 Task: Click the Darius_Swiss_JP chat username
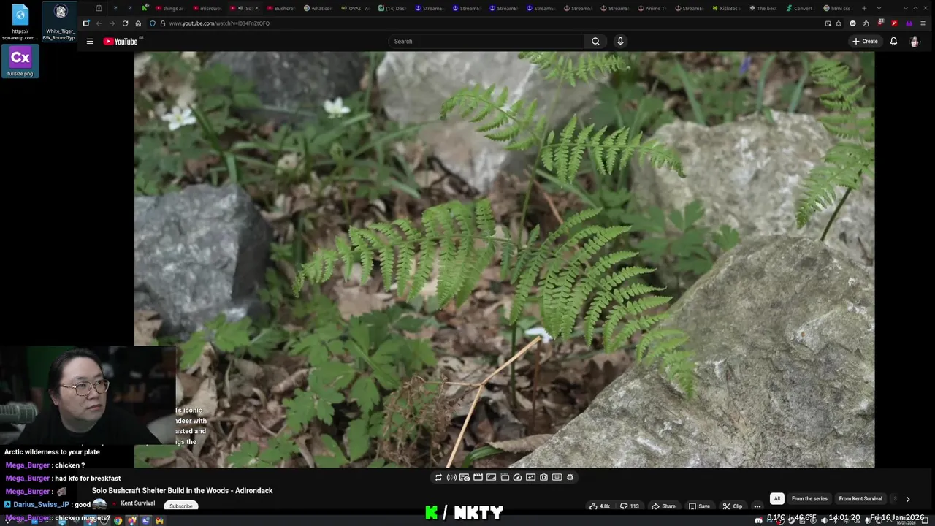pyautogui.click(x=42, y=505)
